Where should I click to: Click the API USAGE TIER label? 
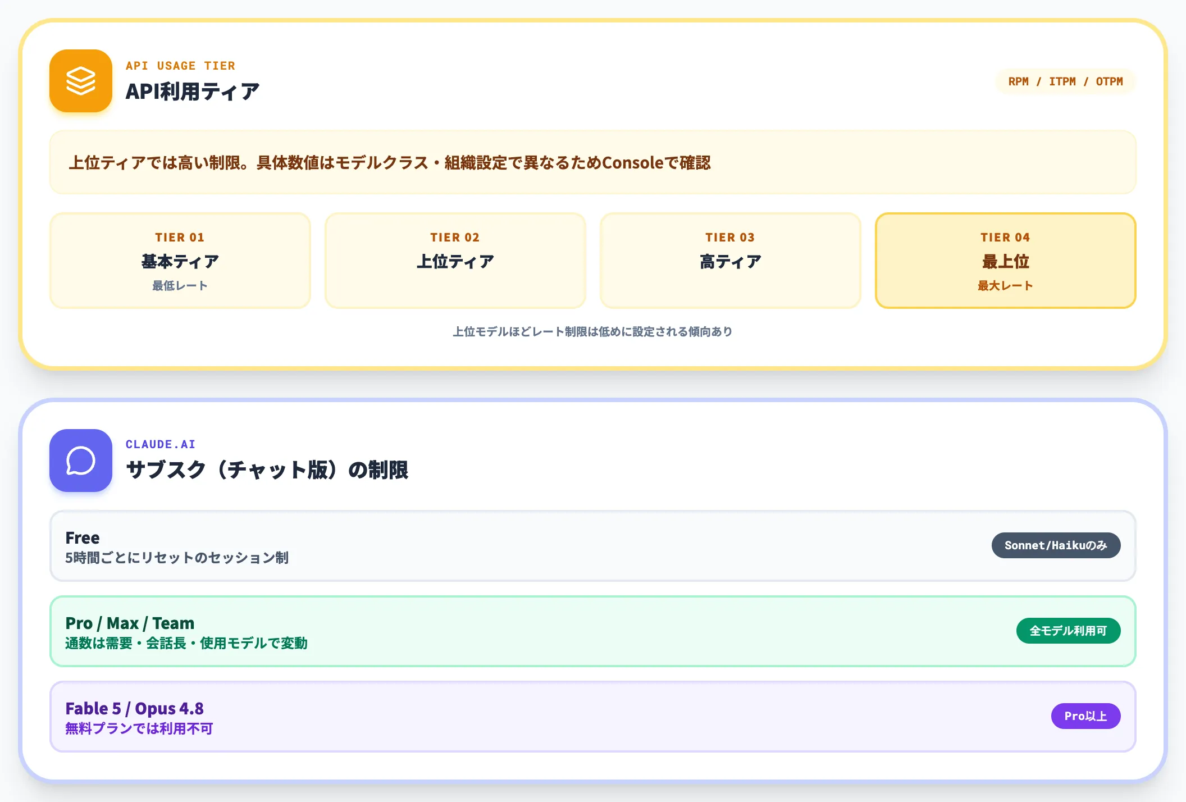(x=180, y=66)
